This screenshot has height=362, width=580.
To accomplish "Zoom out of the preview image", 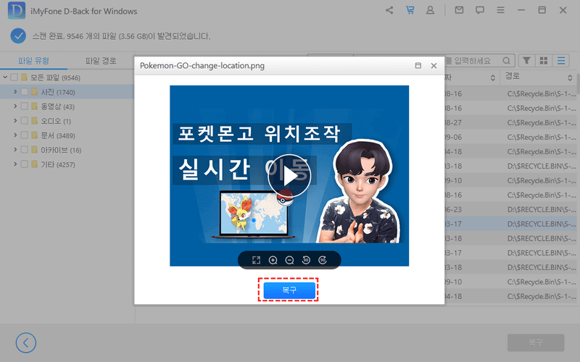I will tap(289, 260).
